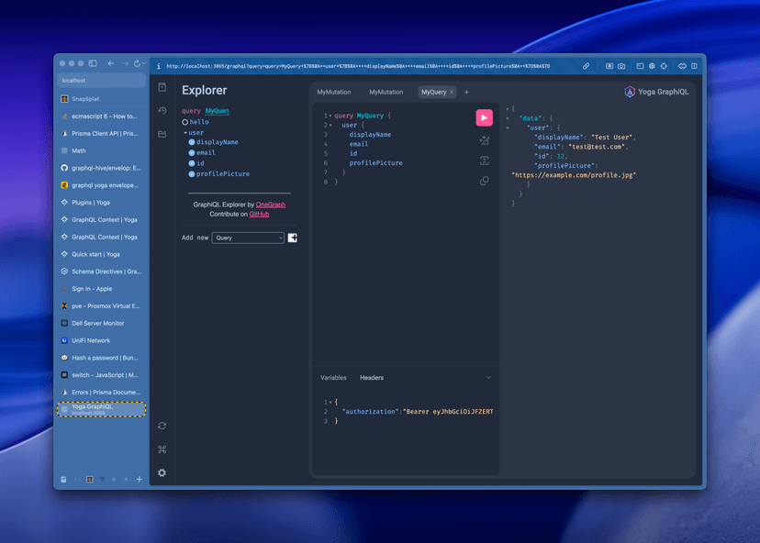Uncheck the profilePicture field in Explorer
Image resolution: width=760 pixels, height=543 pixels.
[x=191, y=173]
